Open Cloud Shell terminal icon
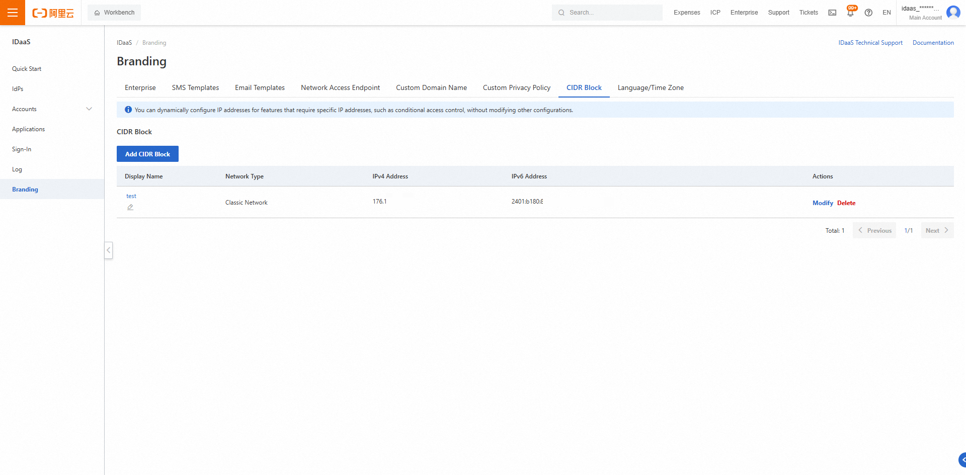 coord(832,13)
